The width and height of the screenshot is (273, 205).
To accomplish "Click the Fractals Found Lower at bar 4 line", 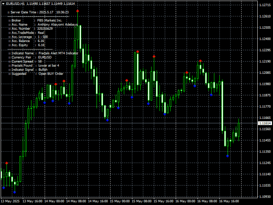I will pyautogui.click(x=34, y=66).
